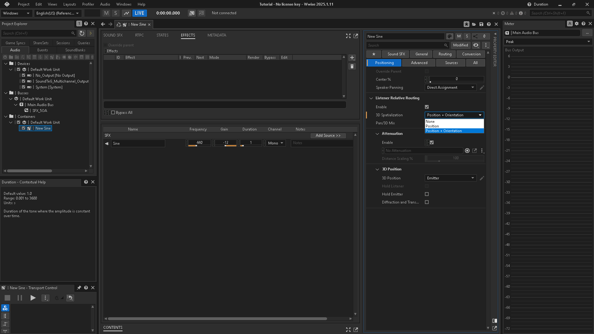Screen dimensions: 594x334
Task: Toggle the Modified filter eye icon
Action: [476, 45]
